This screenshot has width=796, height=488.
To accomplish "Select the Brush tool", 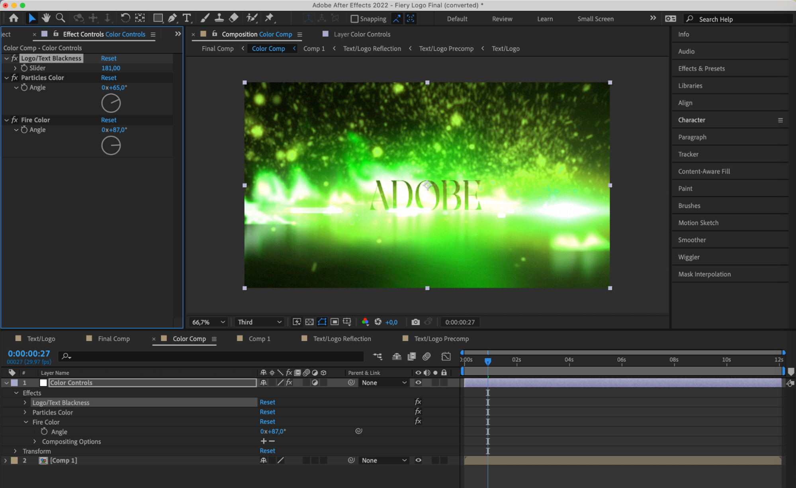I will point(205,18).
